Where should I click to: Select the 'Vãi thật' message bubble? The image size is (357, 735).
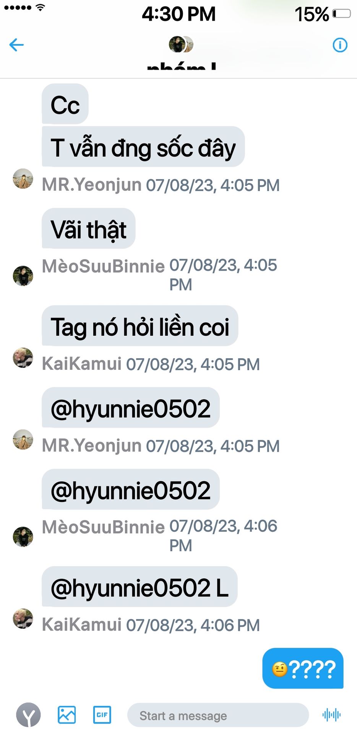[x=89, y=228]
